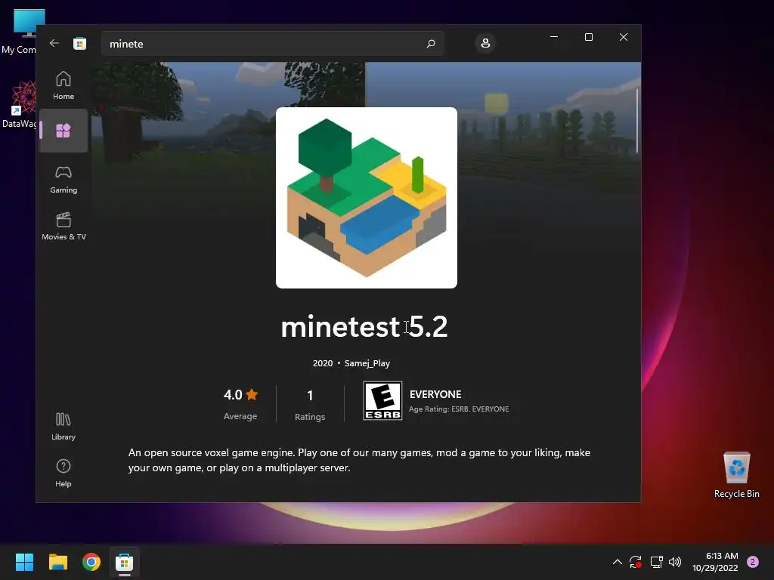Click the search box containing minete
774x580 pixels.
point(272,43)
